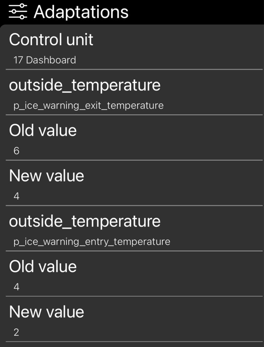Click the Adaptations sliders icon
Viewport: 264px width, 347px height.
tap(18, 12)
